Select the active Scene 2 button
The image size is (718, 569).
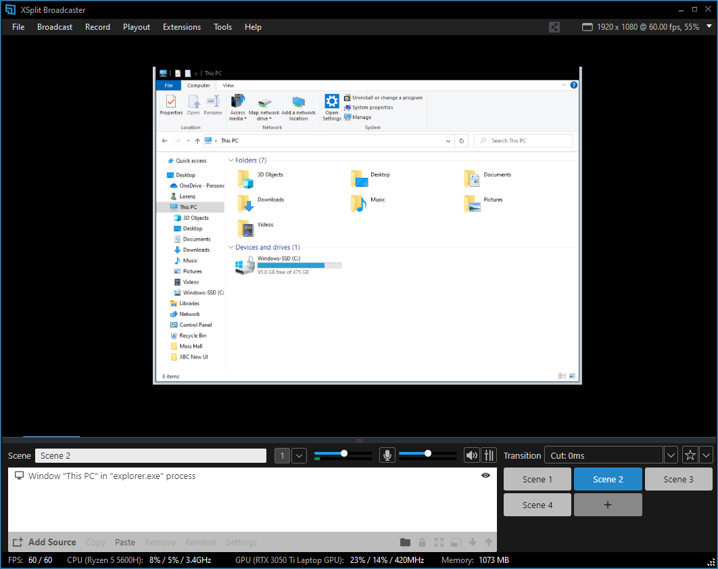(608, 479)
